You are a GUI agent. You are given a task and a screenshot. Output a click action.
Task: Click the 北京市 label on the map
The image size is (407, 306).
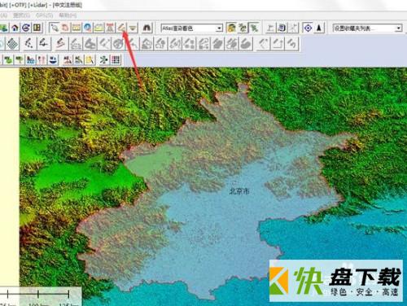pyautogui.click(x=239, y=191)
